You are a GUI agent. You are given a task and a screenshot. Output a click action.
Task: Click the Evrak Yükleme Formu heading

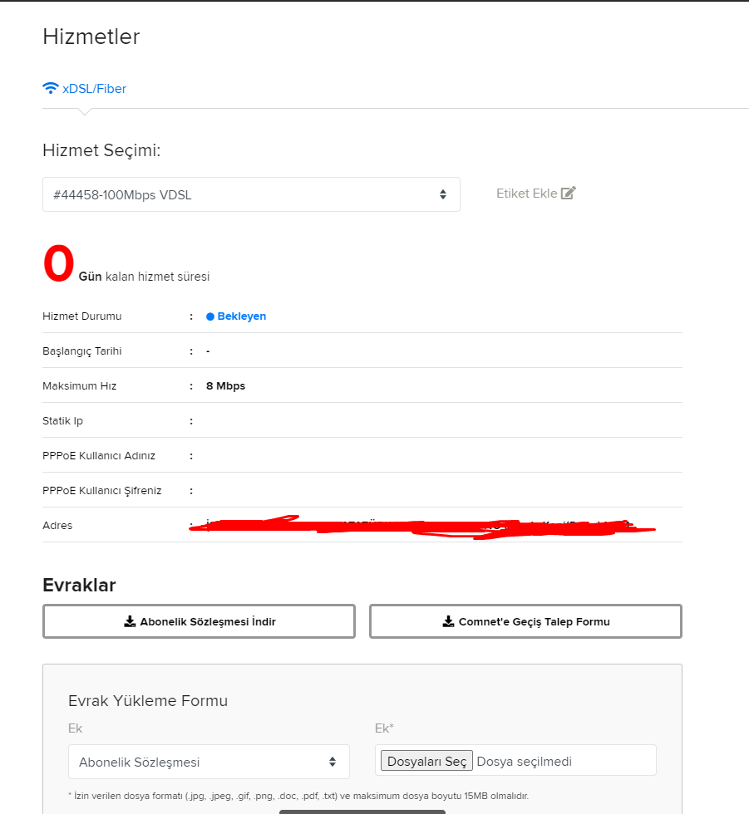point(148,700)
